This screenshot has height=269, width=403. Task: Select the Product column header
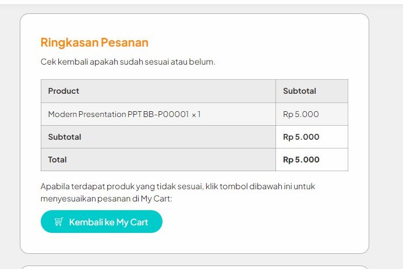pos(63,91)
